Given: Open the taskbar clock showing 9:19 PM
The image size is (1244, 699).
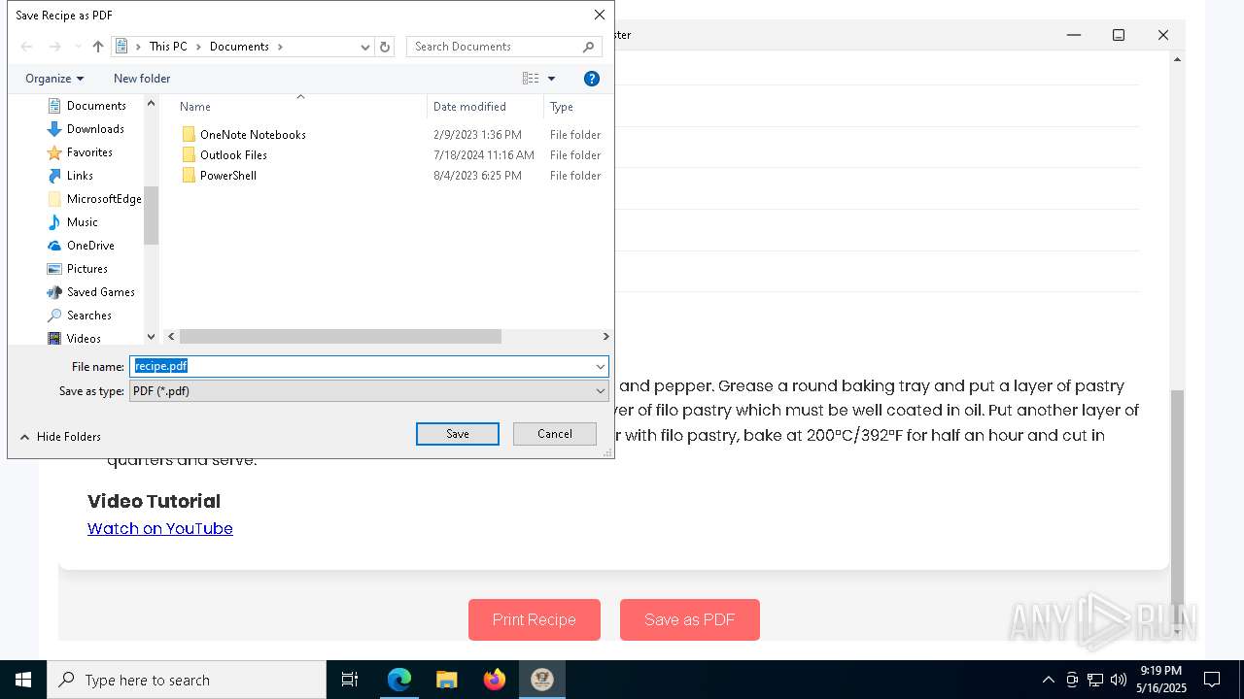Looking at the screenshot, I should pos(1161,680).
